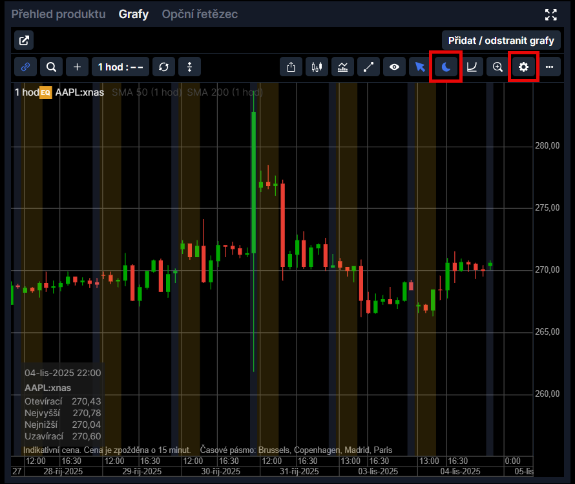Viewport: 575px width, 484px height.
Task: Open the Přehled produktu tab
Action: (58, 14)
